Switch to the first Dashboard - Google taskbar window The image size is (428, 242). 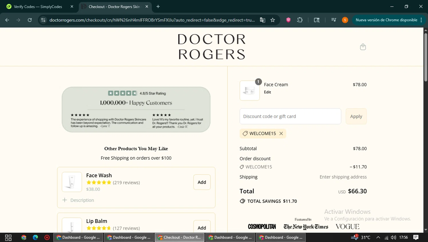click(78, 237)
